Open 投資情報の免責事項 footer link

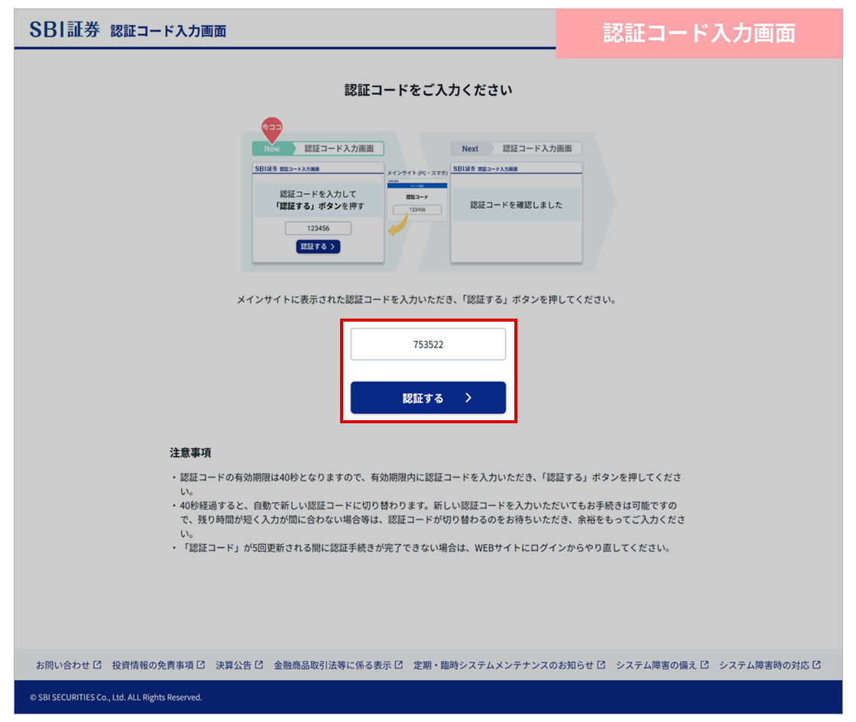pyautogui.click(x=153, y=665)
